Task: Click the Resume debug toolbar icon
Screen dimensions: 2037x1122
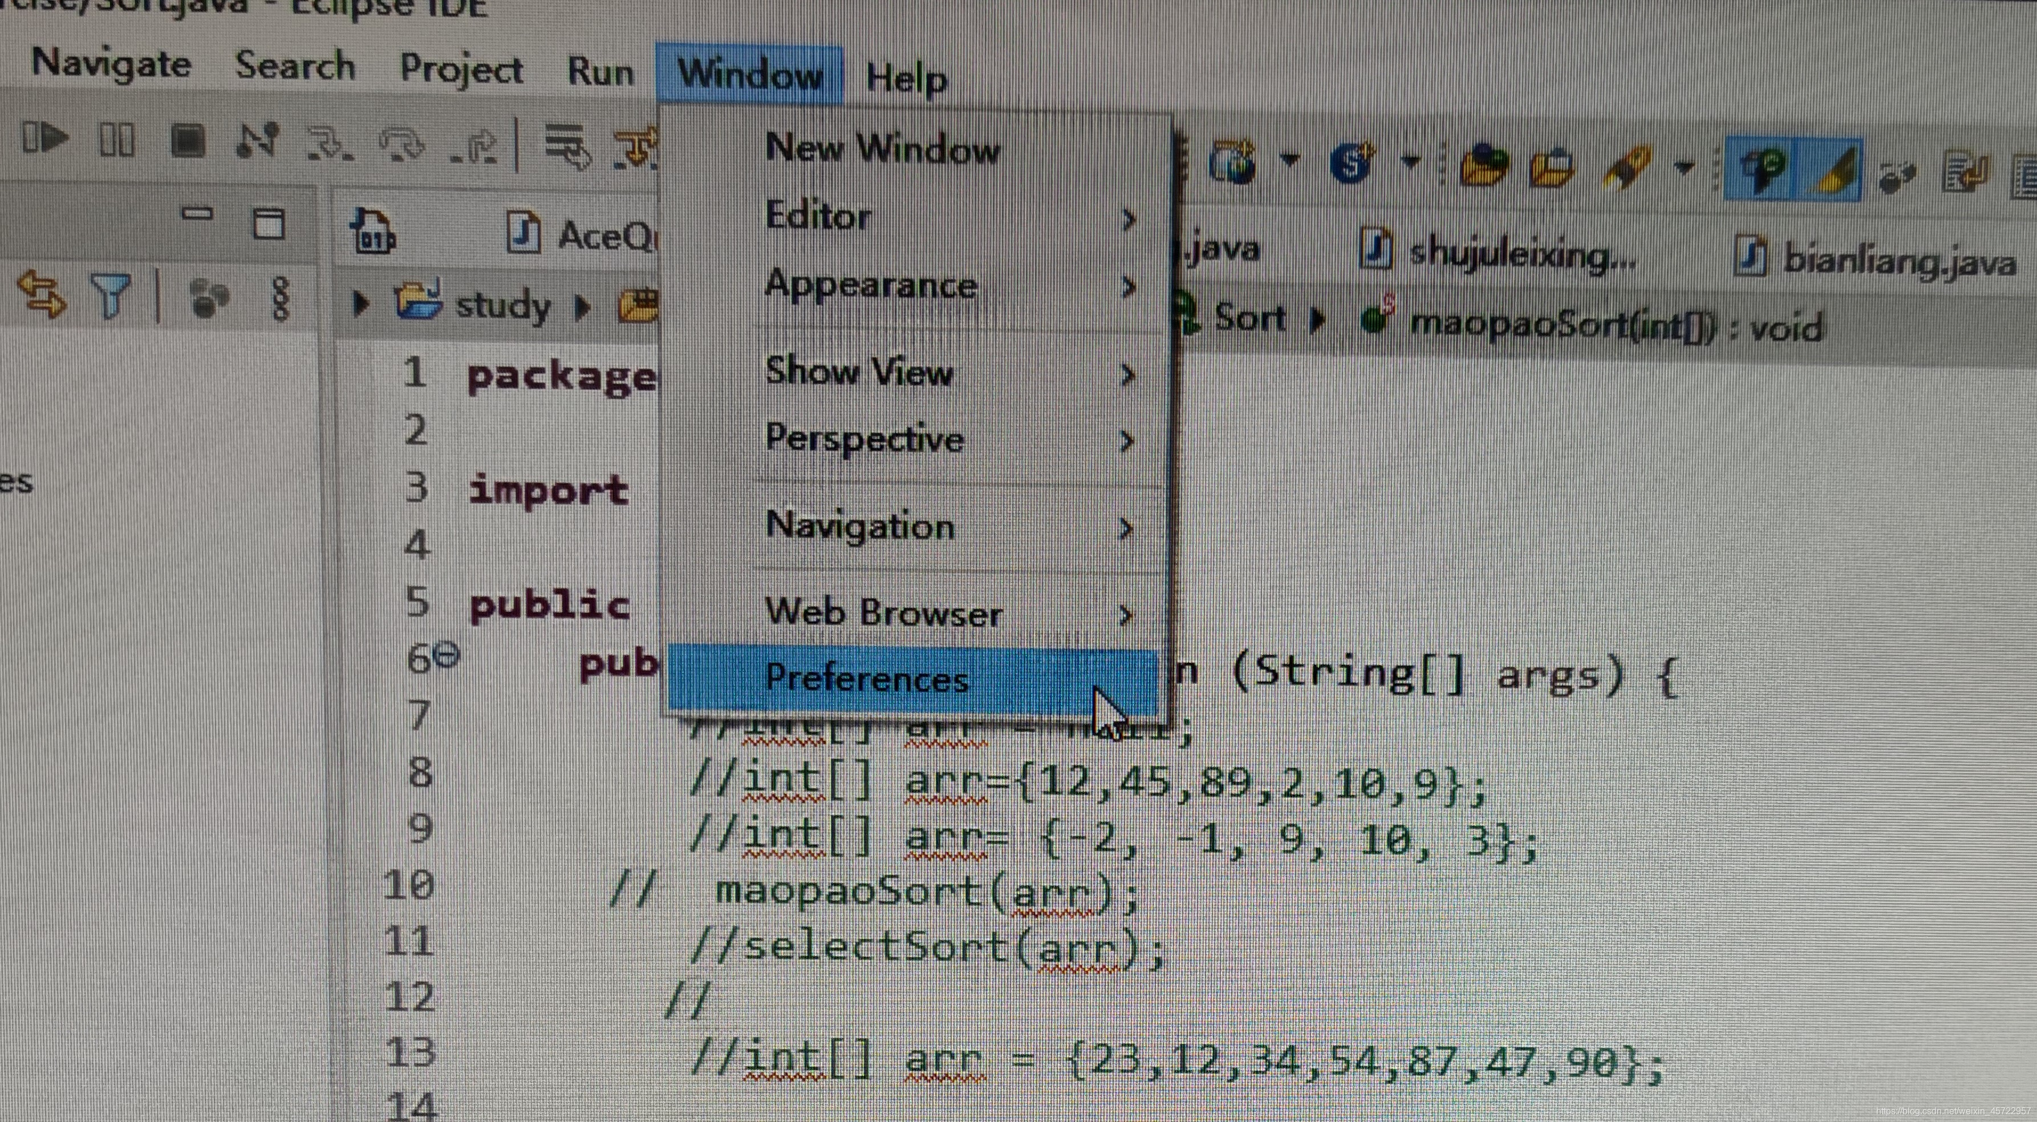Action: (x=44, y=138)
